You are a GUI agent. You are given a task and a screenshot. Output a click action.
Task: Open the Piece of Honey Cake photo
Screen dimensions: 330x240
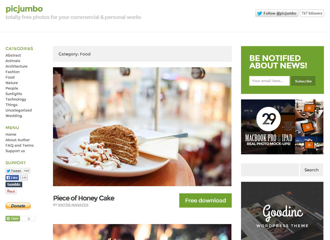click(142, 127)
